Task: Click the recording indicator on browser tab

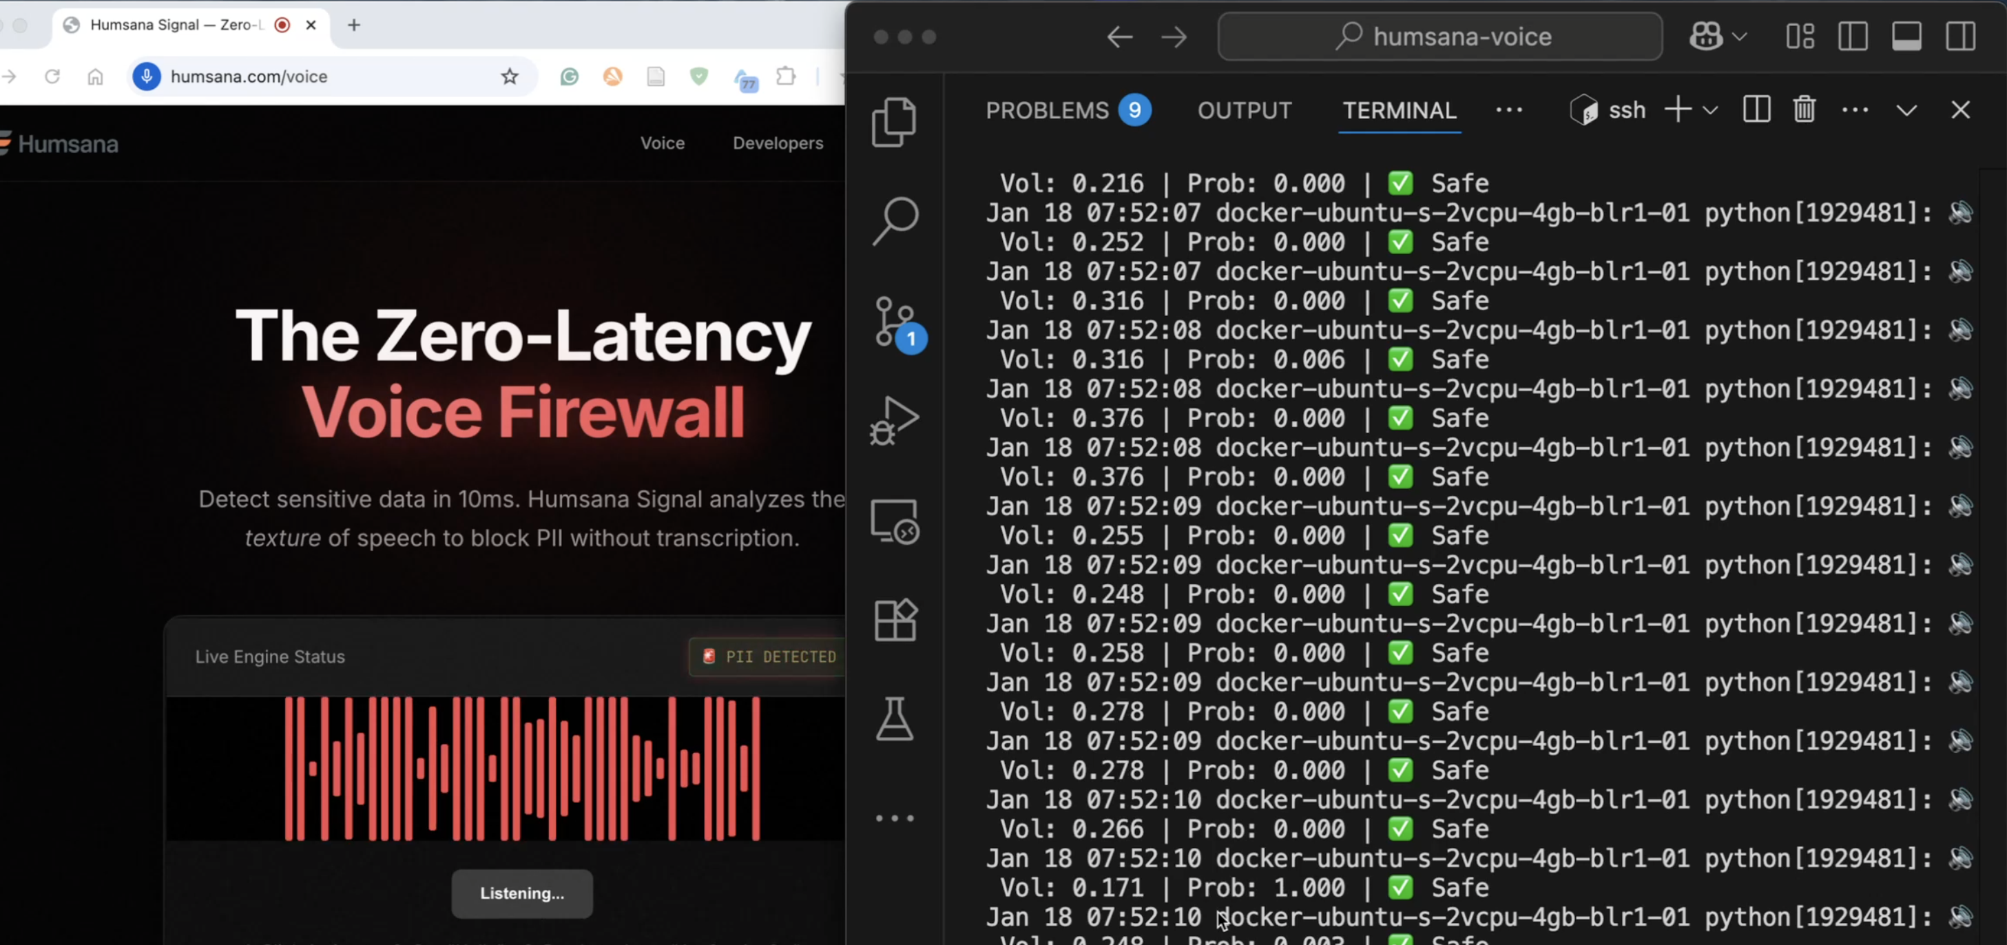Action: click(x=282, y=25)
